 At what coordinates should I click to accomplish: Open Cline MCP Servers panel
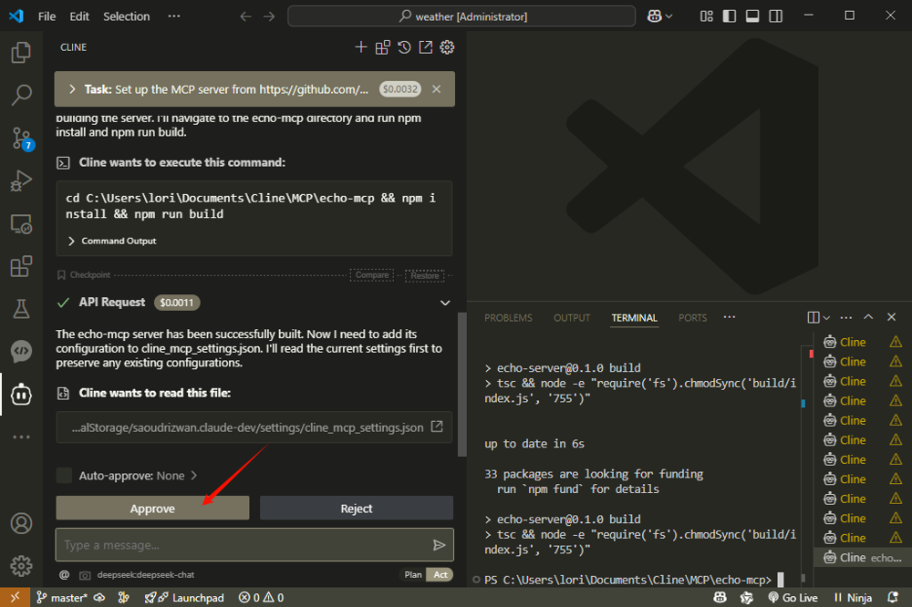pyautogui.click(x=382, y=47)
